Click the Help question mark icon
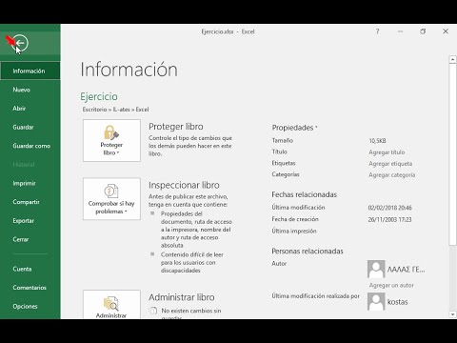Image resolution: width=457 pixels, height=343 pixels. 377,31
